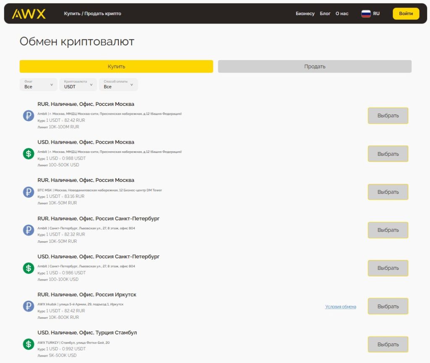Viewport: 430px width, 363px height.
Task: Click ruble icon of Irkutsk offer
Action: point(29,306)
